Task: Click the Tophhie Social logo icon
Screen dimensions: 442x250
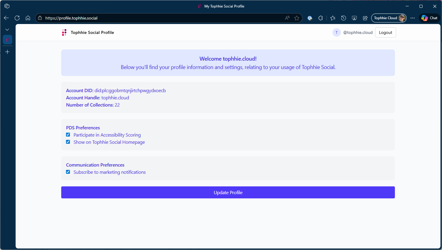Action: pos(64,32)
